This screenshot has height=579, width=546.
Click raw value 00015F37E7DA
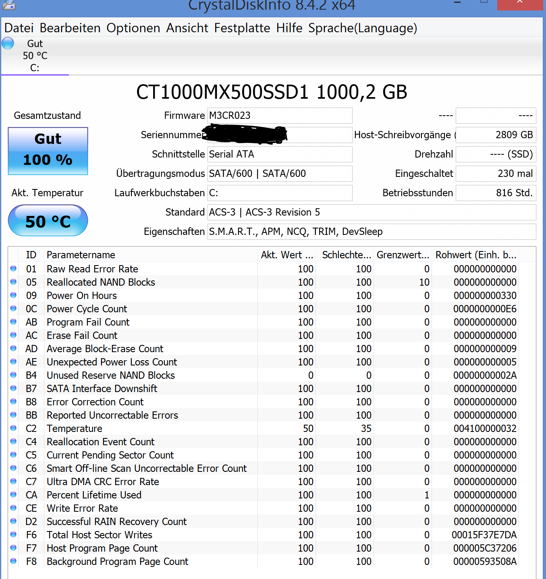[484, 535]
